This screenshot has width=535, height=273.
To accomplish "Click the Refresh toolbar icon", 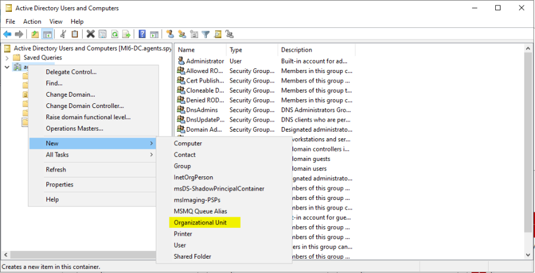I will coord(115,34).
